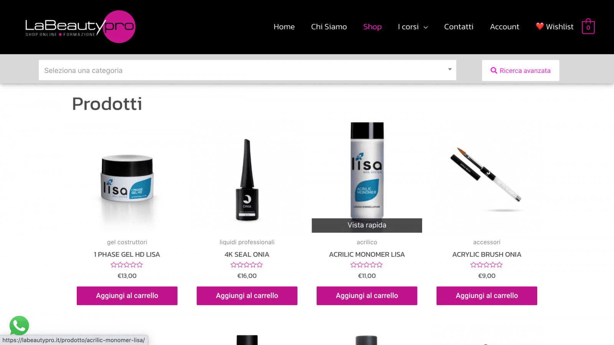Select the Account menu item

click(x=505, y=26)
